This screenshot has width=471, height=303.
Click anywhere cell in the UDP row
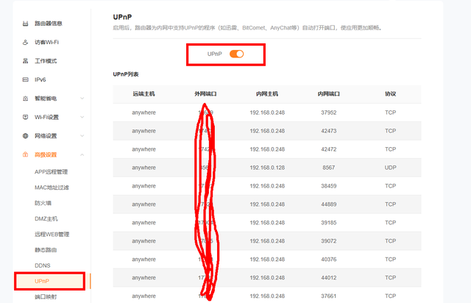click(x=144, y=168)
